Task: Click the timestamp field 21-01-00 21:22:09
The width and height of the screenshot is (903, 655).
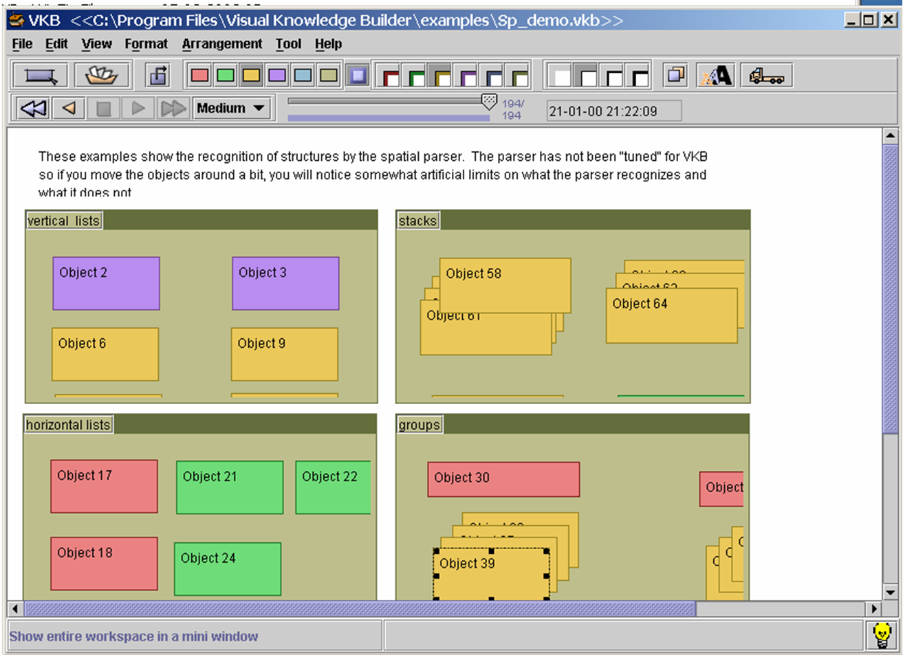Action: click(614, 111)
